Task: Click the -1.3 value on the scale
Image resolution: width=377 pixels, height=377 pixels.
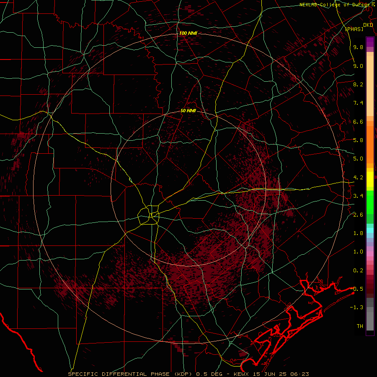Action: [x=357, y=308]
